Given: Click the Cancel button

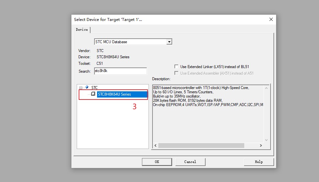Looking at the screenshot, I should pyautogui.click(x=190, y=162).
